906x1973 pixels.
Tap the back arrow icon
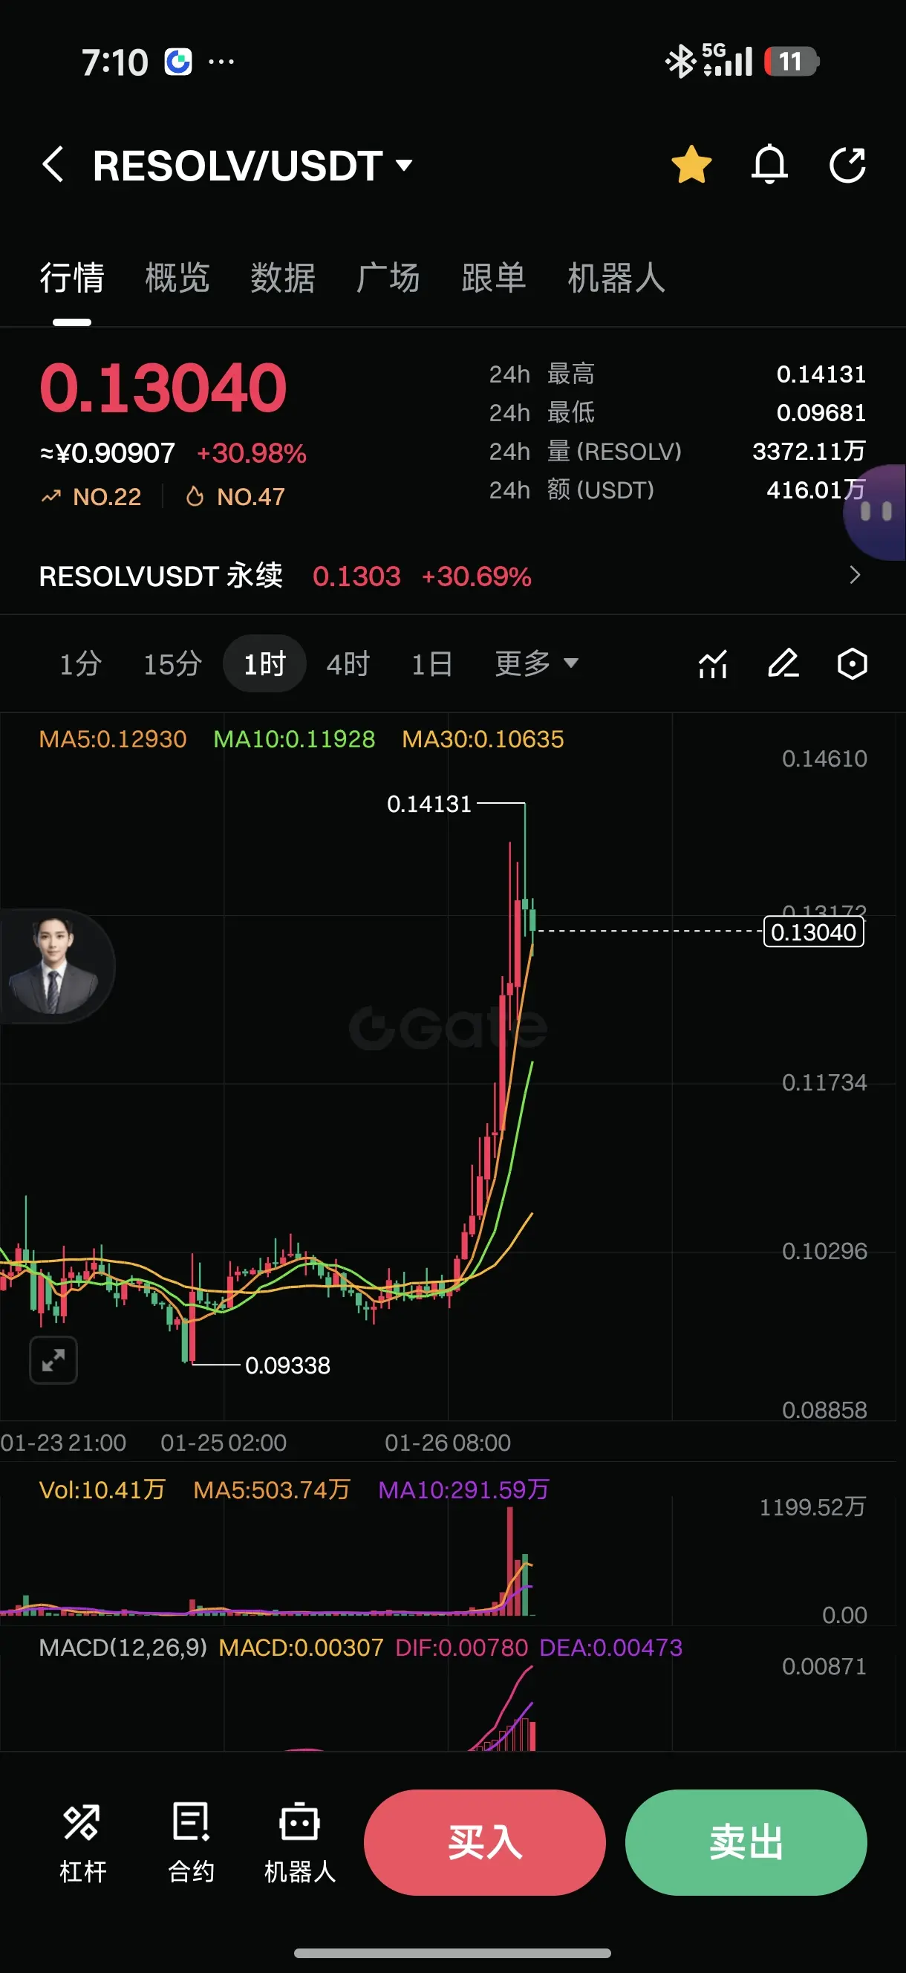53,165
